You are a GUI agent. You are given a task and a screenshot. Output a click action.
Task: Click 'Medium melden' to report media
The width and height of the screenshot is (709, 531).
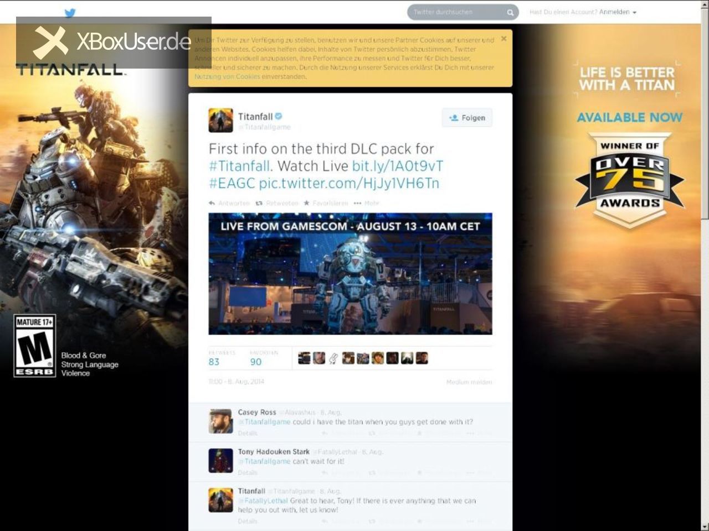point(469,382)
